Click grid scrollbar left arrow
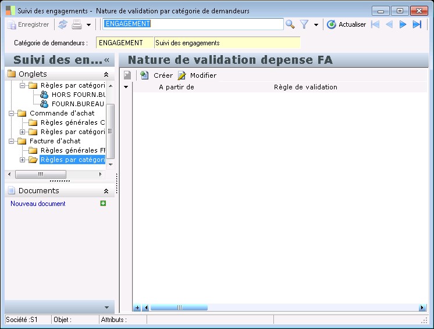The image size is (434, 329). click(146, 308)
